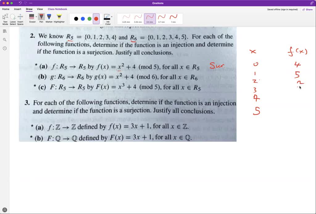Switch to the Insert tab
The height and width of the screenshot is (214, 316).
pyautogui.click(x=17, y=9)
